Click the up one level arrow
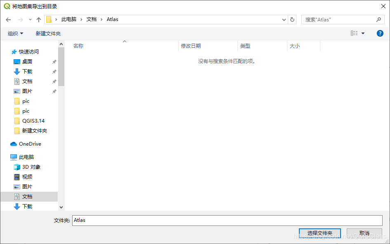Screen dimensions: 390x244 [x=39, y=19]
